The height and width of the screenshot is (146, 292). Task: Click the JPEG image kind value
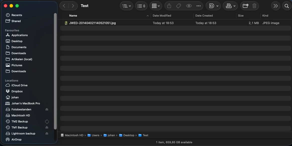point(271,23)
